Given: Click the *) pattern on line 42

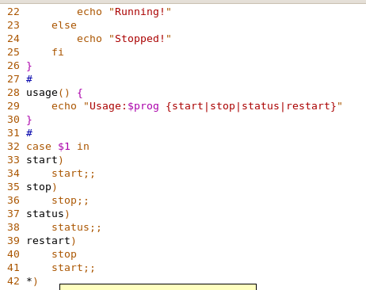Looking at the screenshot, I should click(32, 281).
